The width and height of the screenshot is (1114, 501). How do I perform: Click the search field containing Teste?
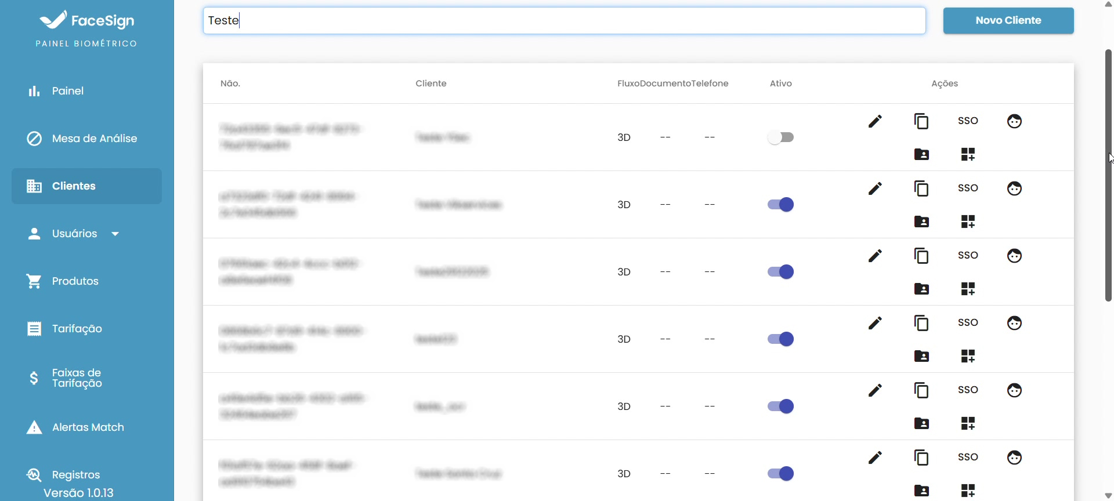coord(563,20)
